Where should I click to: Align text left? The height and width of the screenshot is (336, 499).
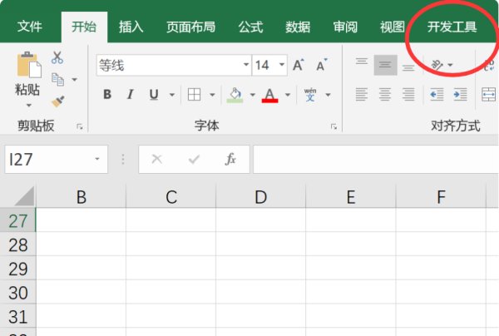(362, 95)
